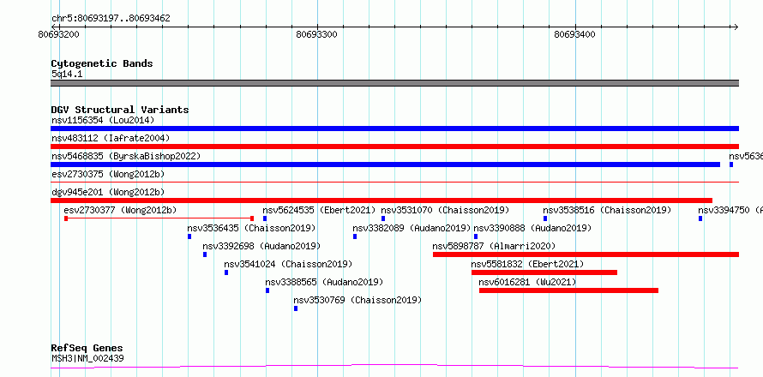Select the blue marker under nsv3382089
This screenshot has width=763, height=377.
click(355, 236)
